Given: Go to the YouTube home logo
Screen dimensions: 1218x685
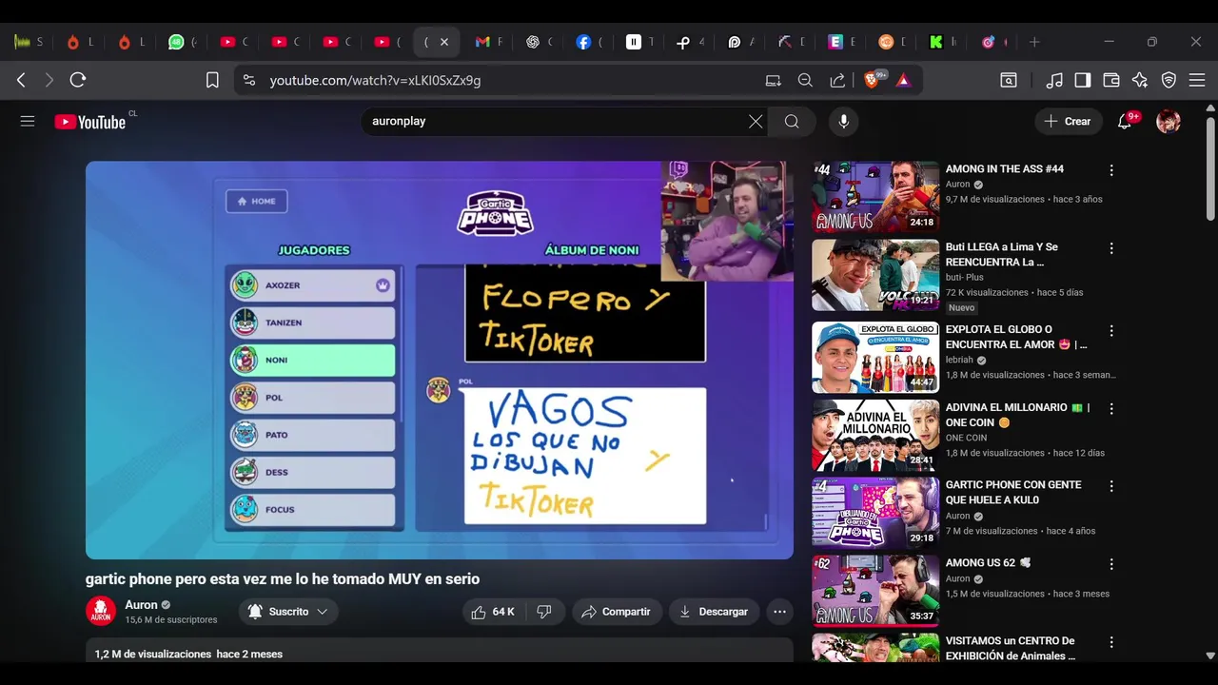Looking at the screenshot, I should pos(90,122).
